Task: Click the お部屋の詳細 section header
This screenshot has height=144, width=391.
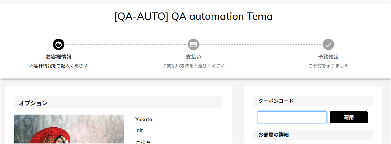Action: 273,135
